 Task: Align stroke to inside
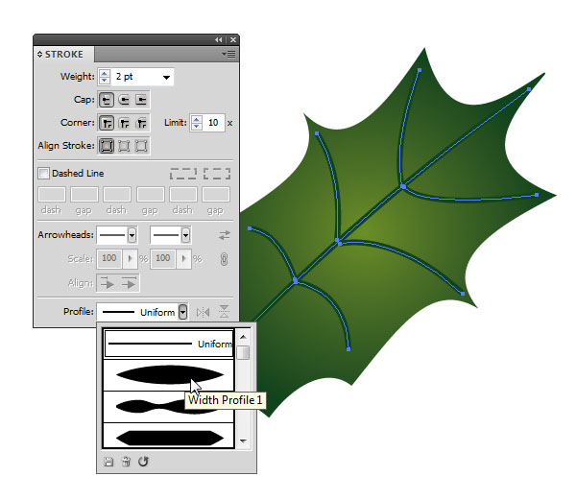tap(124, 146)
